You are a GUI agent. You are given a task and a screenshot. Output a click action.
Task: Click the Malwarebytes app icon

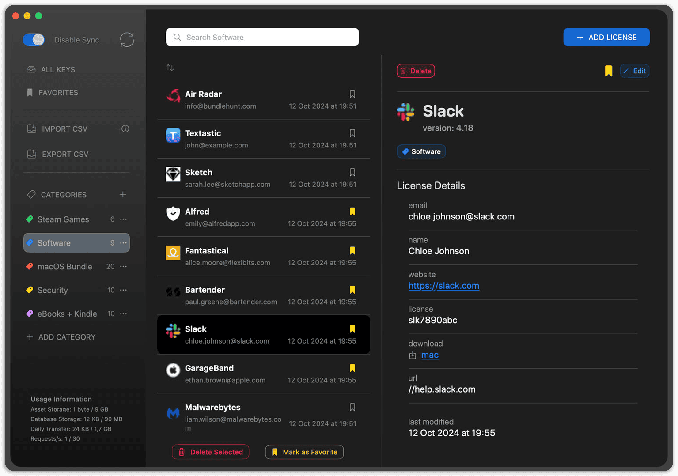(173, 413)
